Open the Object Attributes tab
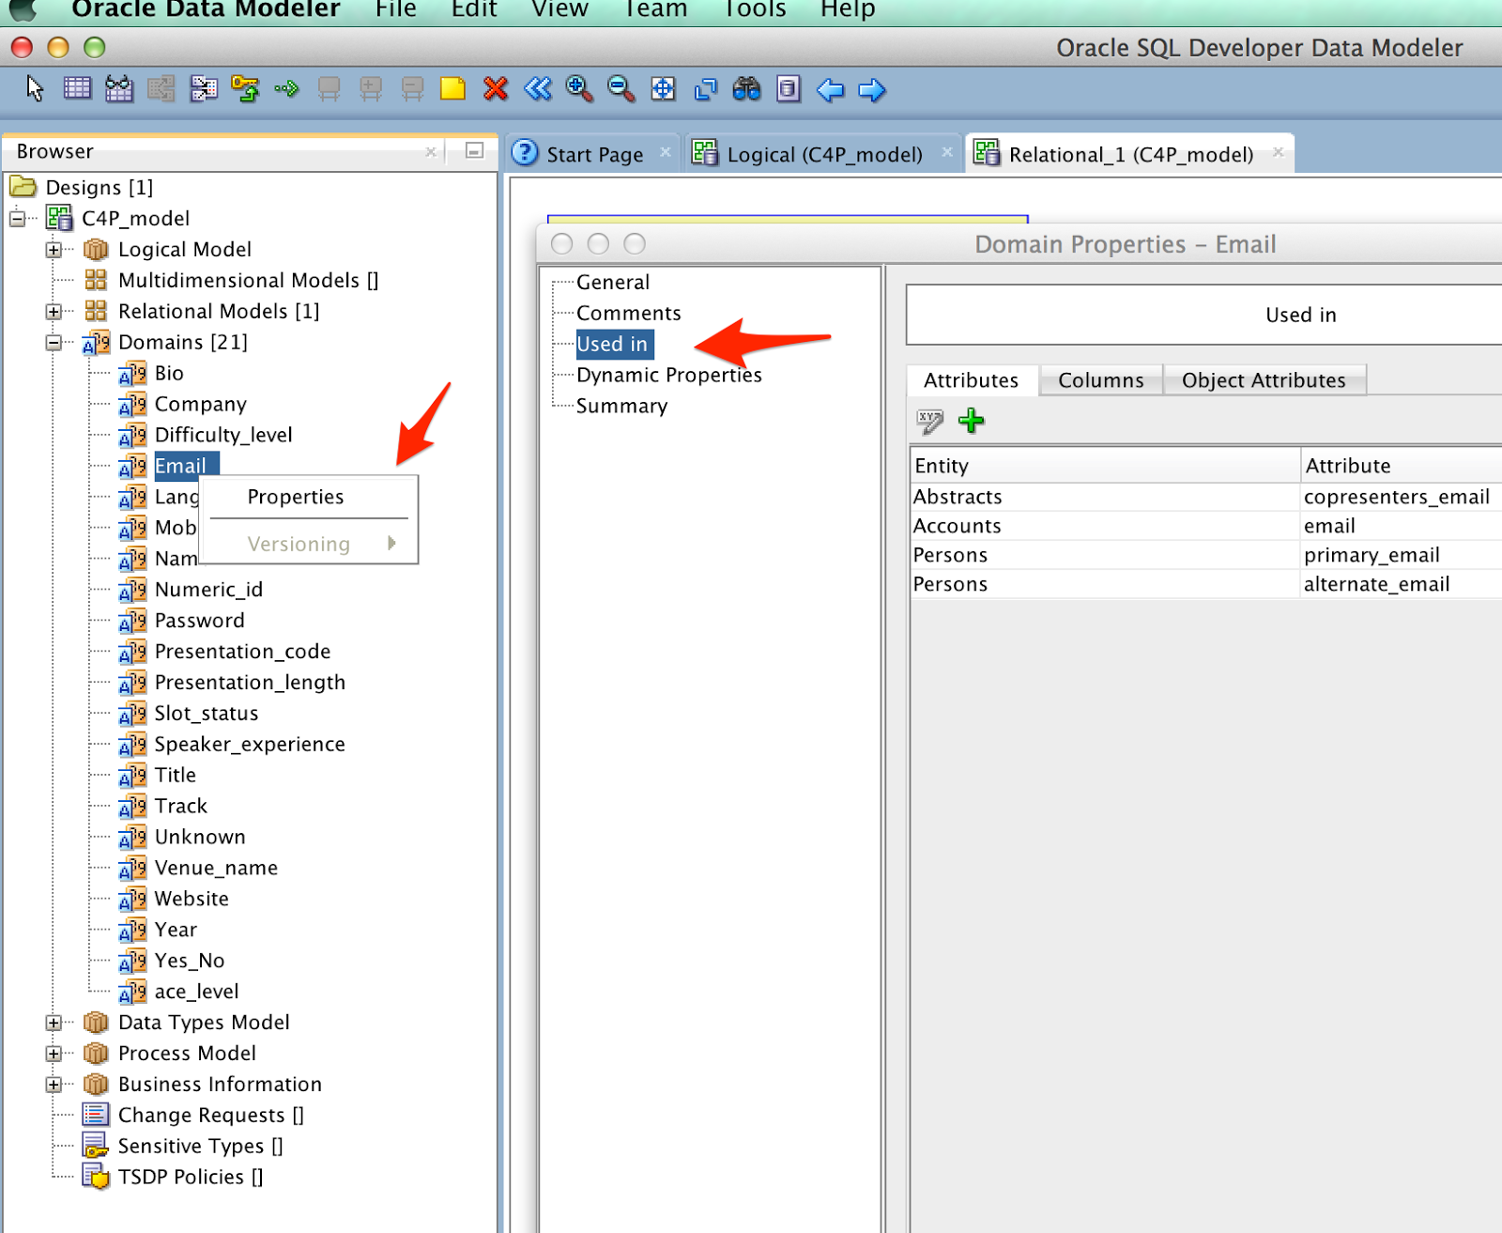1502x1233 pixels. click(1264, 380)
